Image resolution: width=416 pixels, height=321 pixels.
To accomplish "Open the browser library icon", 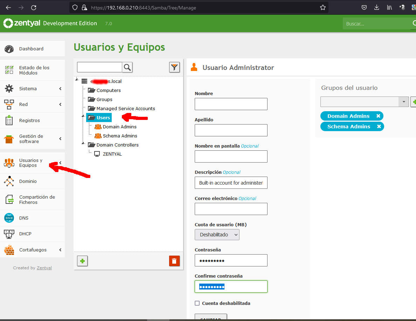I will point(389,7).
